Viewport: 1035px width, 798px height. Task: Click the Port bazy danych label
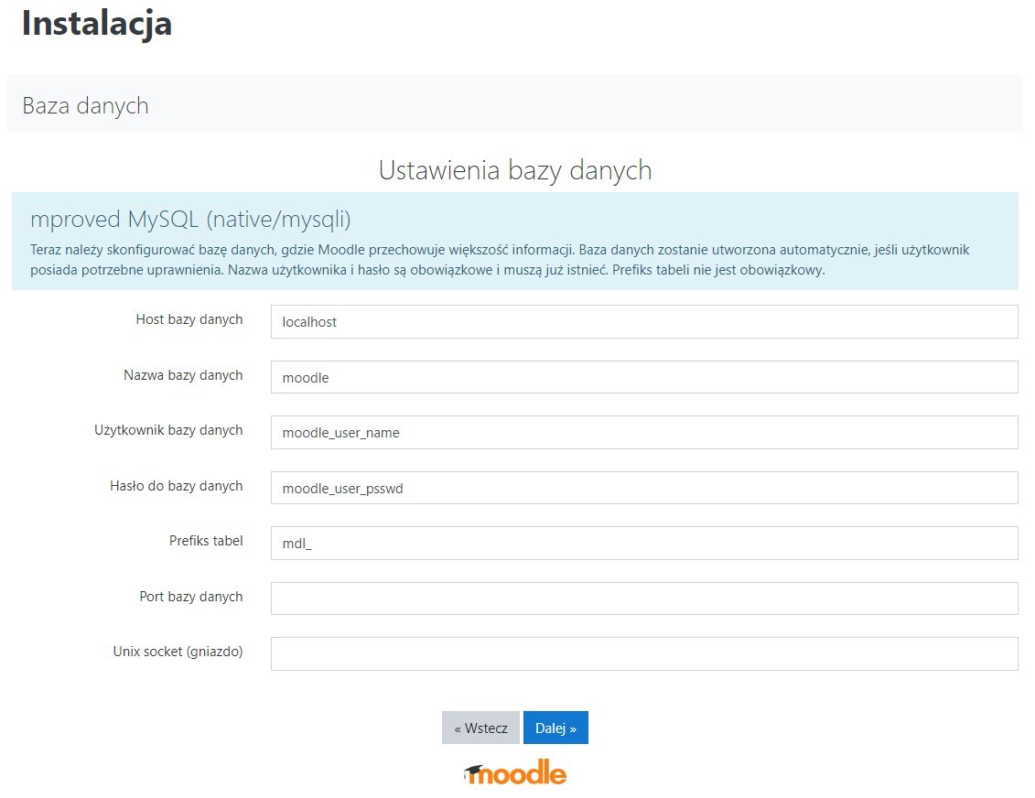190,597
